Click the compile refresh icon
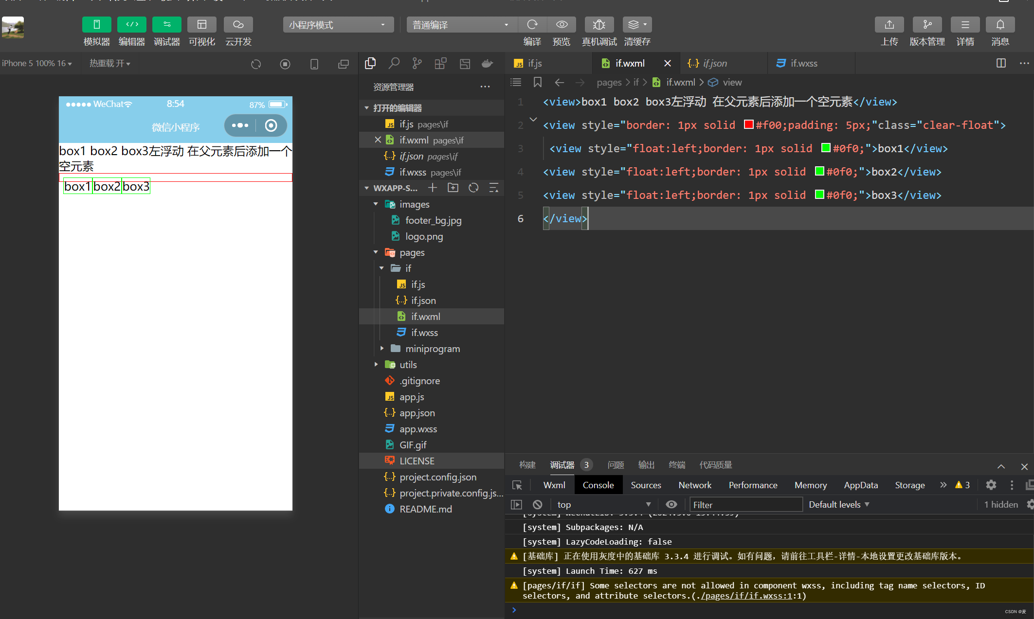Image resolution: width=1034 pixels, height=619 pixels. click(532, 25)
